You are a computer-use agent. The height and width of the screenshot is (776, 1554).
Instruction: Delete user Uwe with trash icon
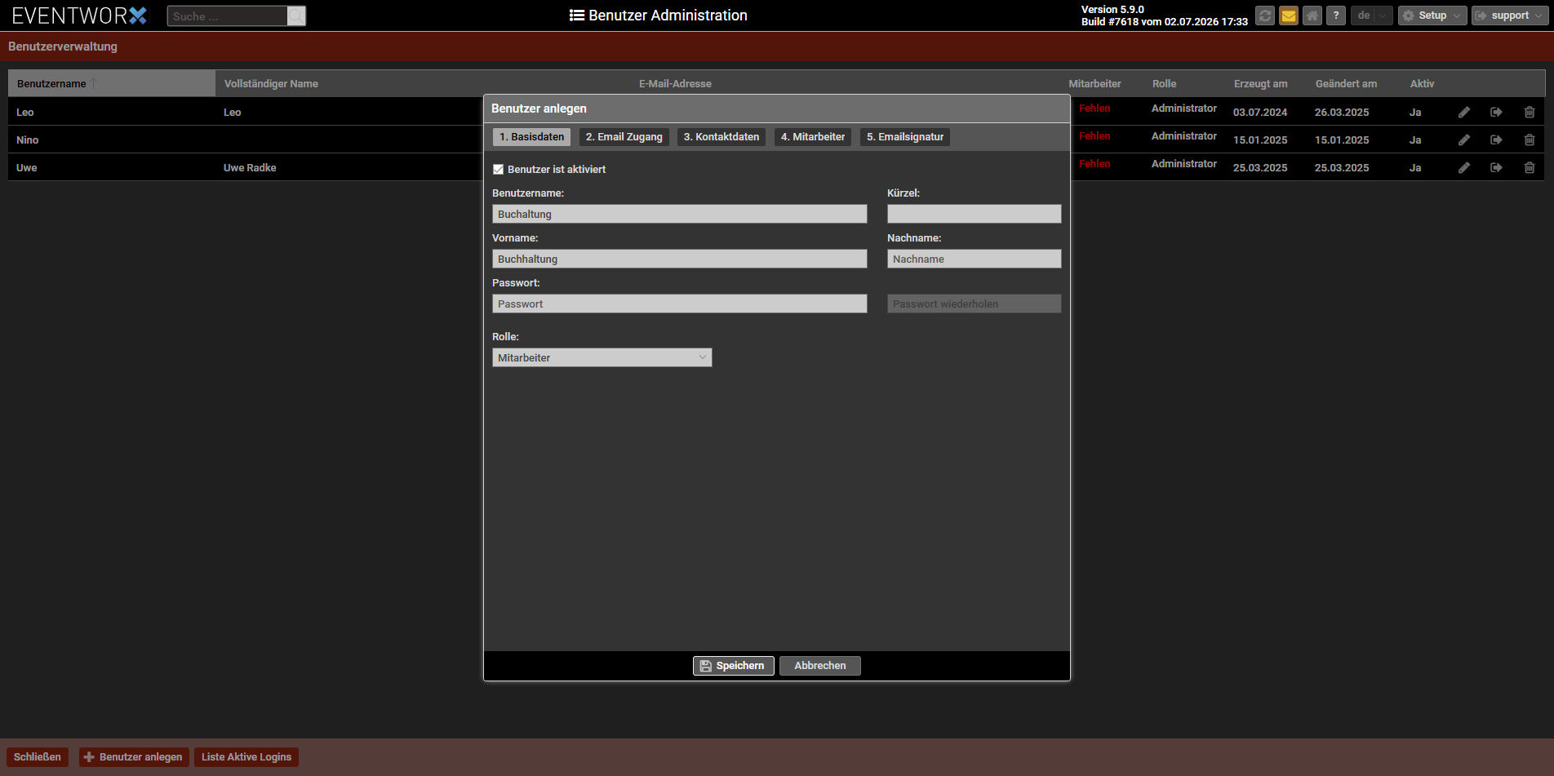pyautogui.click(x=1530, y=167)
